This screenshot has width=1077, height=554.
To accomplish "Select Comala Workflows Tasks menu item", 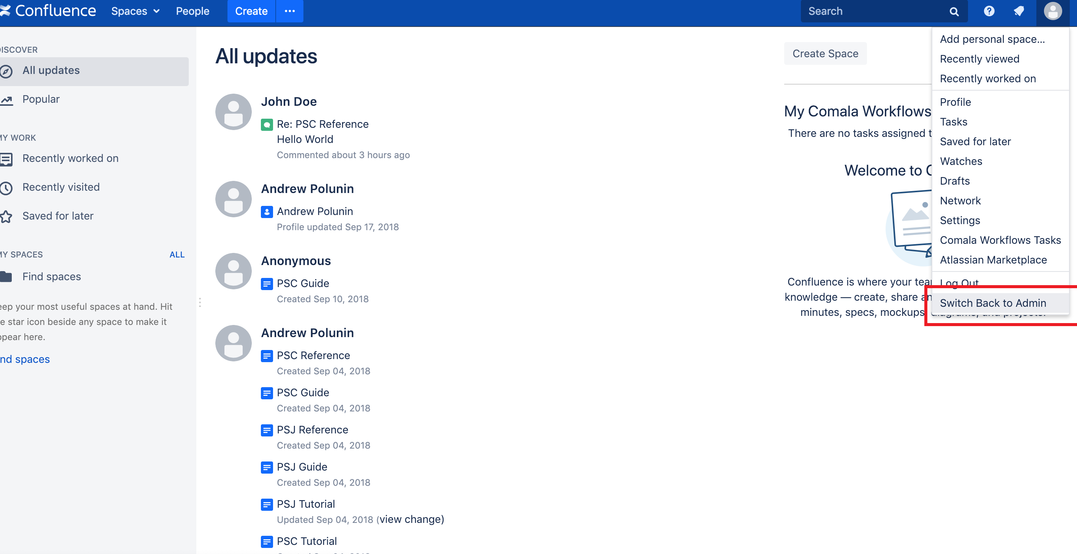I will click(1001, 240).
